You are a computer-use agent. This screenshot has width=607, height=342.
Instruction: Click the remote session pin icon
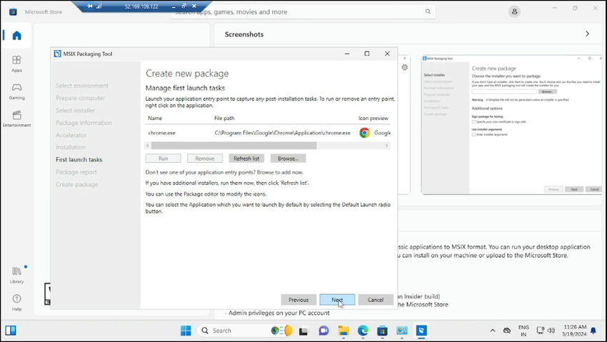coord(90,6)
